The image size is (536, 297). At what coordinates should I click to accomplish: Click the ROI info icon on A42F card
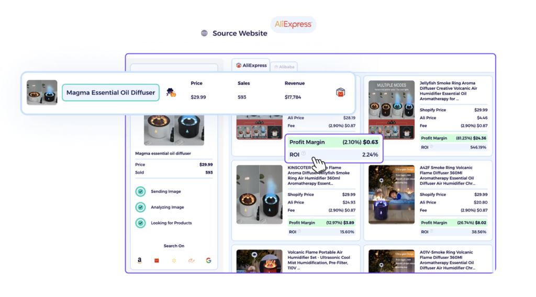[x=431, y=231]
